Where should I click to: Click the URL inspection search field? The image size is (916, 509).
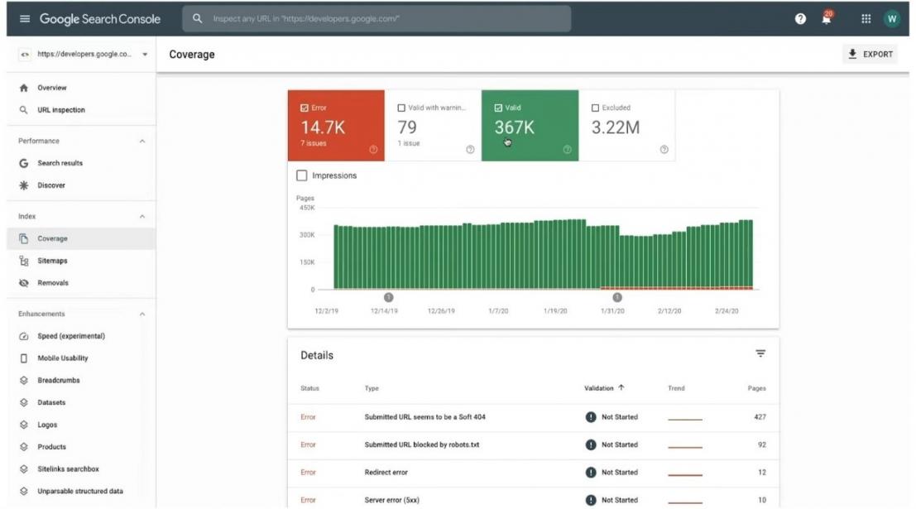[x=381, y=19]
